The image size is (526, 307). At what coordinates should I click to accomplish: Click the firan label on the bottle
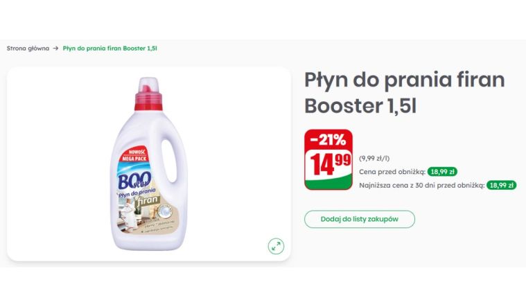pyautogui.click(x=148, y=200)
